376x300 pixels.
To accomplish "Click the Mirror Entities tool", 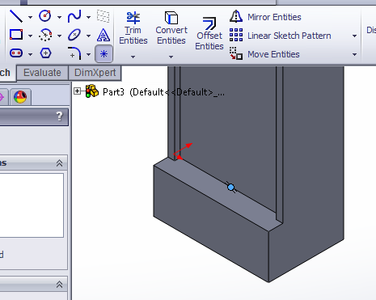I will click(x=265, y=17).
